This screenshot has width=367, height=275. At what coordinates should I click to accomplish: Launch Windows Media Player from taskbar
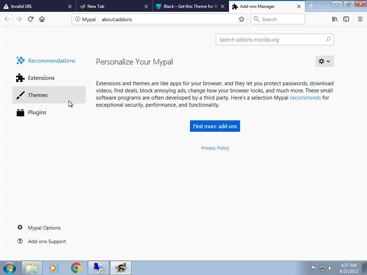[x=54, y=268]
